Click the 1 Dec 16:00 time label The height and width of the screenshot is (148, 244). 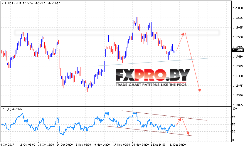159,145
